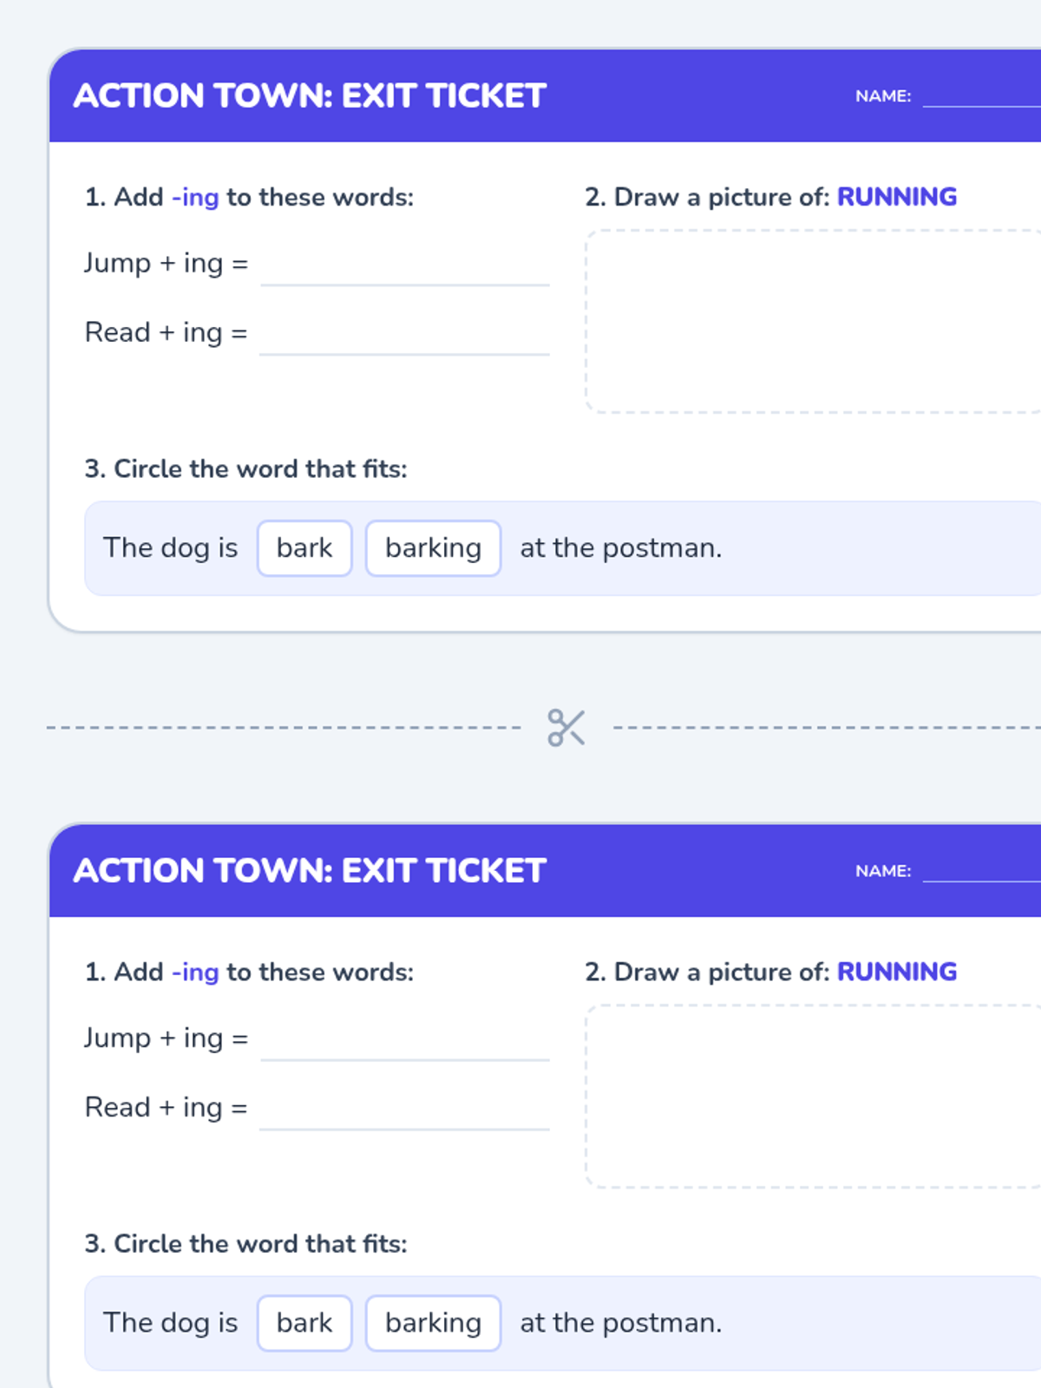The height and width of the screenshot is (1388, 1041).
Task: Click the Read + ing answer line, first ticket
Action: point(404,340)
